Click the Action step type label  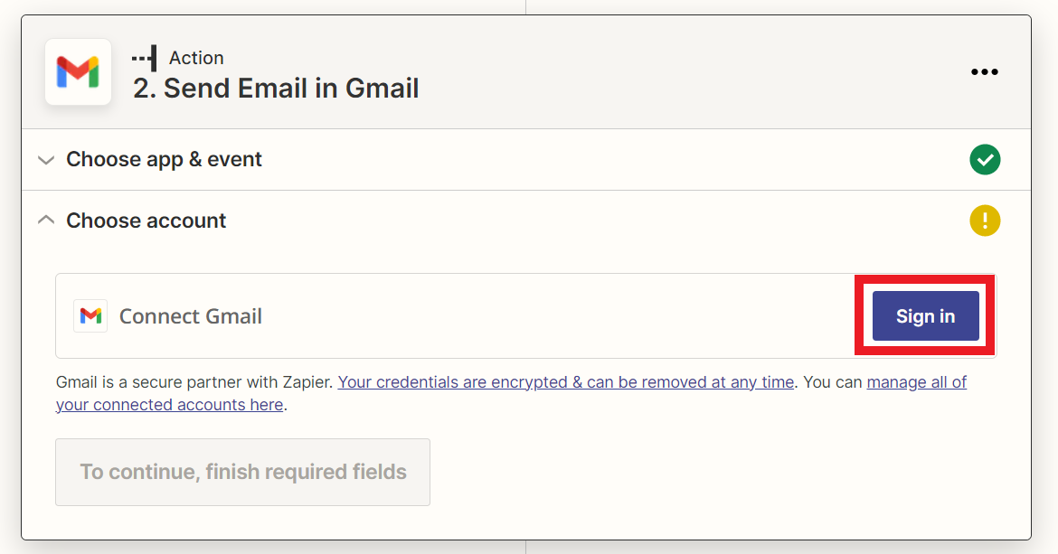click(196, 58)
